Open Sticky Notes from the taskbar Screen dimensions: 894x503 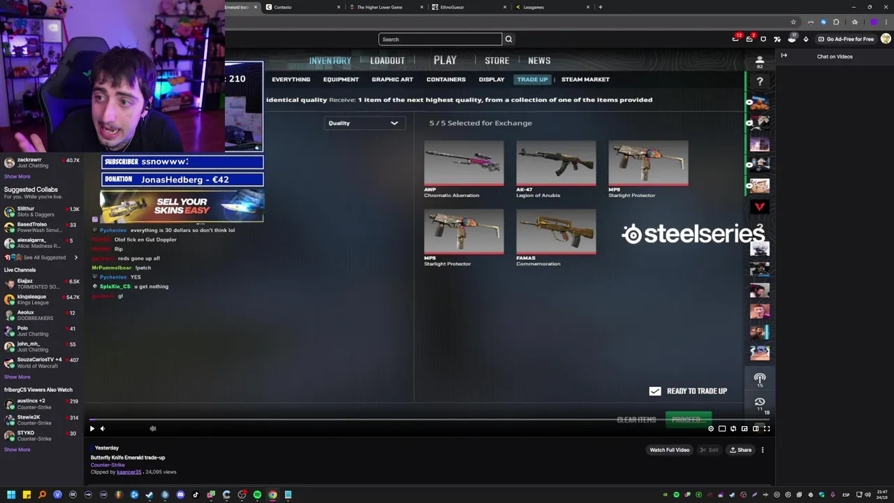[27, 495]
